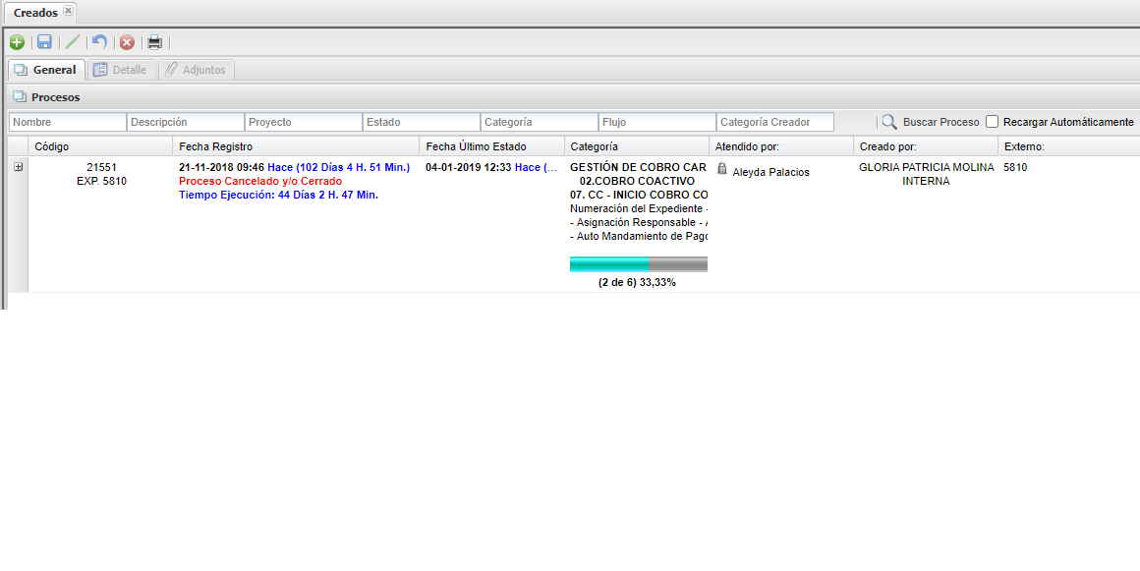Click 'Aleyda Palacios' name
This screenshot has height=571, width=1140.
click(770, 172)
